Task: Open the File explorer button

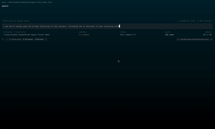Action: 28,39
